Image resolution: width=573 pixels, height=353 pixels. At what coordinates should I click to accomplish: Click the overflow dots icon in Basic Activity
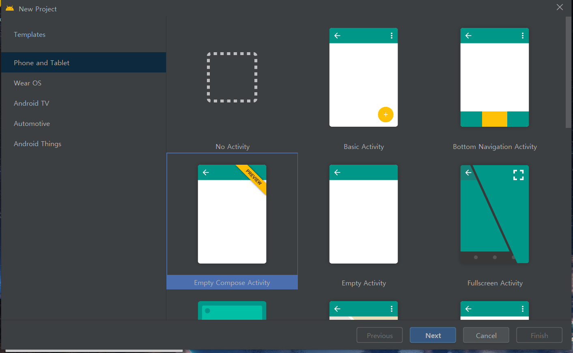tap(392, 36)
